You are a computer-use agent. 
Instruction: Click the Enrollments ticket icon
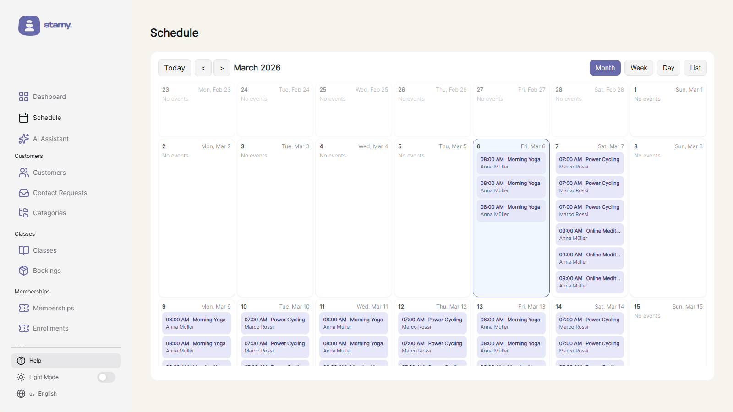click(x=24, y=328)
